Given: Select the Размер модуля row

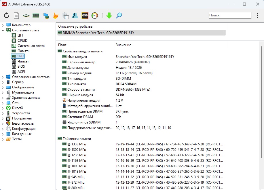Looking at the screenshot, I should click(x=141, y=73).
